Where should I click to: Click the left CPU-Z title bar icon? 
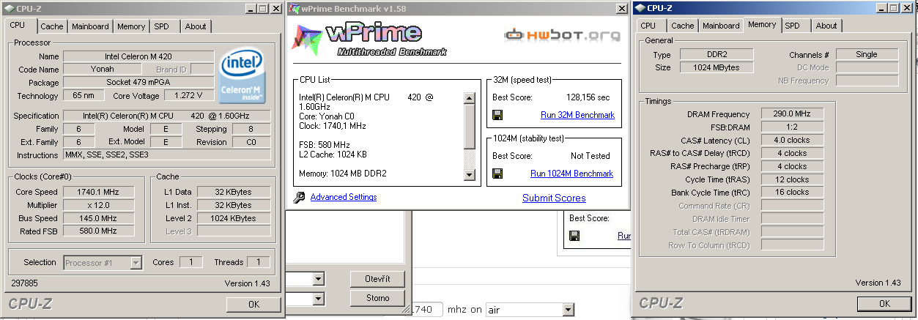tap(9, 8)
